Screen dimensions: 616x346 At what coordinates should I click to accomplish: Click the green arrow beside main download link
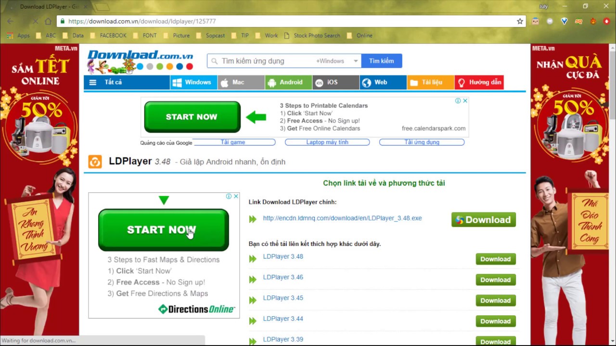(253, 220)
